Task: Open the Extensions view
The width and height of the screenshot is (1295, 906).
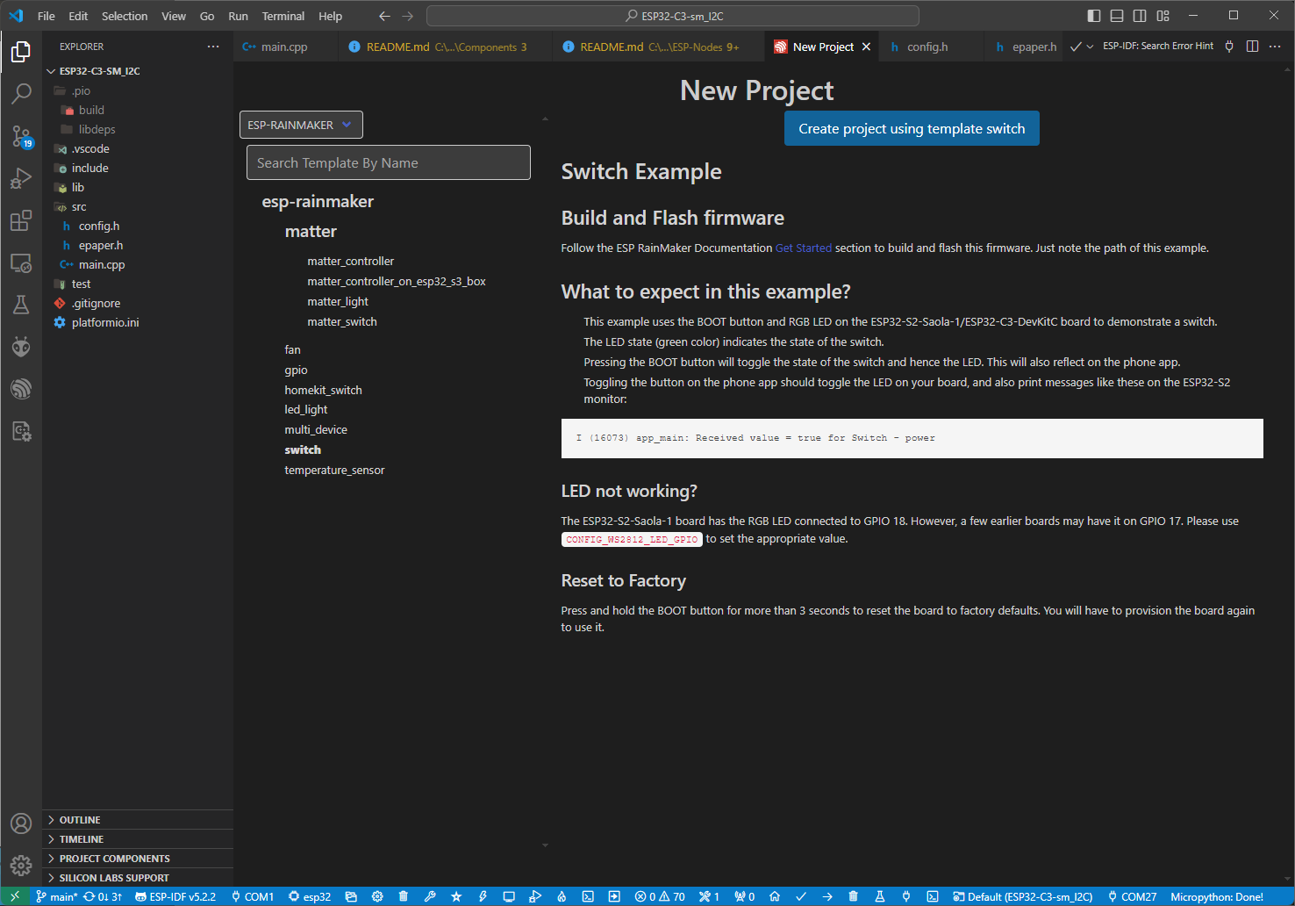Action: (21, 220)
